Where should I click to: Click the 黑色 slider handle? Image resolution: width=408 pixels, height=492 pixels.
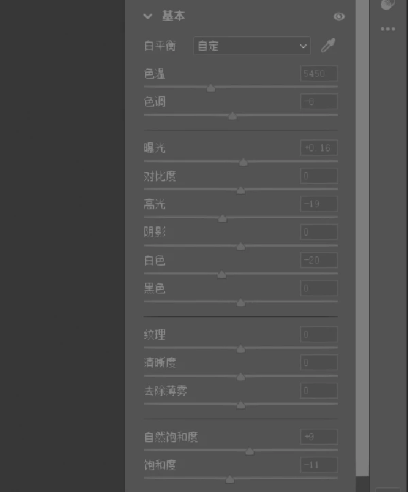click(x=241, y=302)
